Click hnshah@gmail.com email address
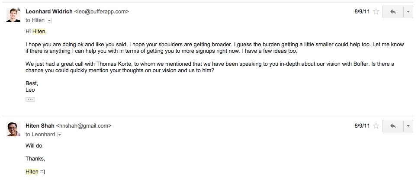 coord(84,125)
